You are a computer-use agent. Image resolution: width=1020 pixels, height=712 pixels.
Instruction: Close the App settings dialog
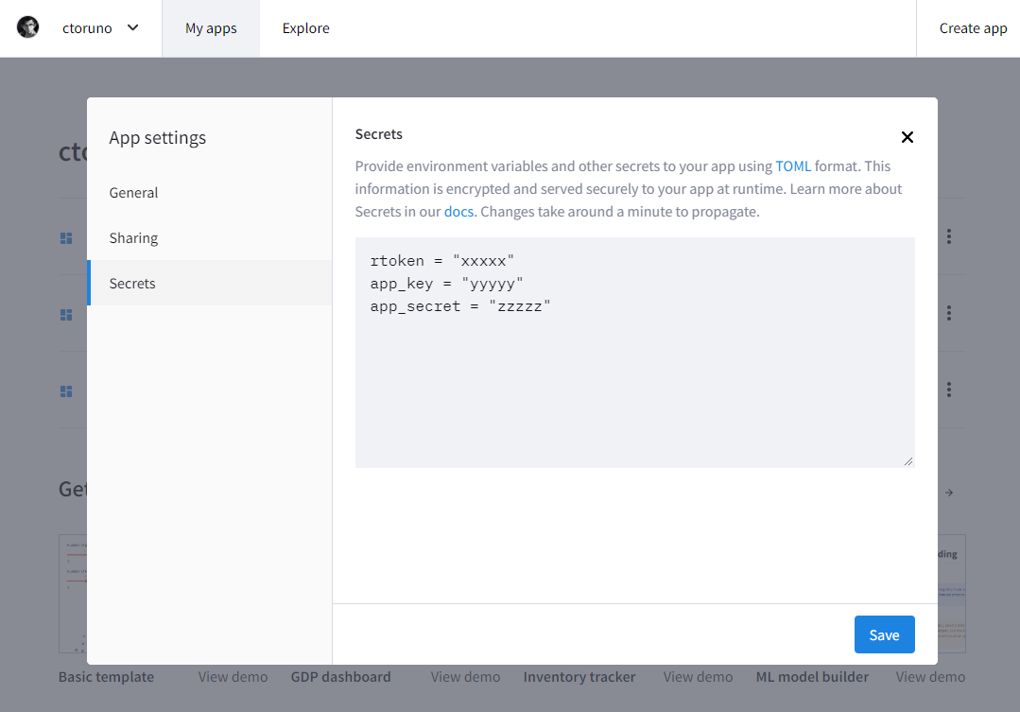tap(907, 137)
